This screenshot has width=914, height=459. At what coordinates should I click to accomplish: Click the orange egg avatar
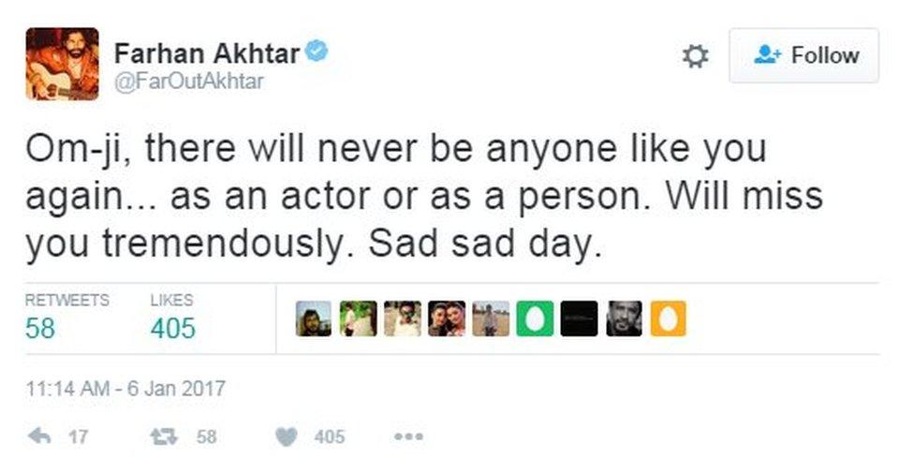pos(668,318)
